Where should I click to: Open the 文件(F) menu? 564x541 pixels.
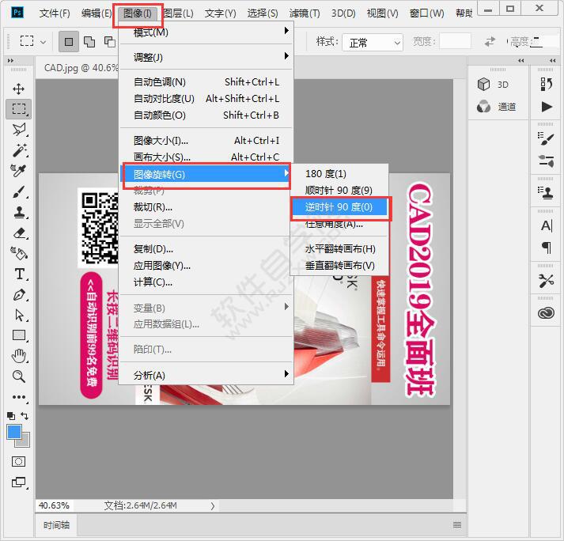pyautogui.click(x=55, y=13)
